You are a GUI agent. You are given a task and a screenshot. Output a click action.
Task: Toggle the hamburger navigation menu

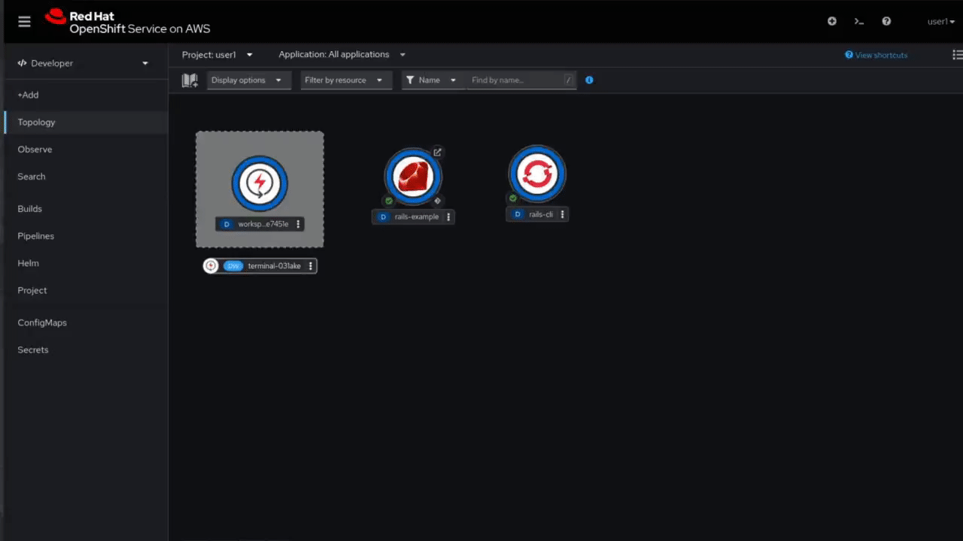click(x=24, y=21)
